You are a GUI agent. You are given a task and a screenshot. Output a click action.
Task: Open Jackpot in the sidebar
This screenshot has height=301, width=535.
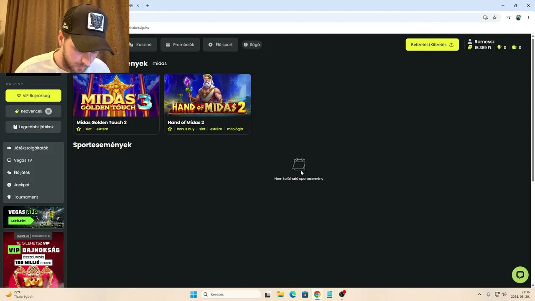pos(33,185)
